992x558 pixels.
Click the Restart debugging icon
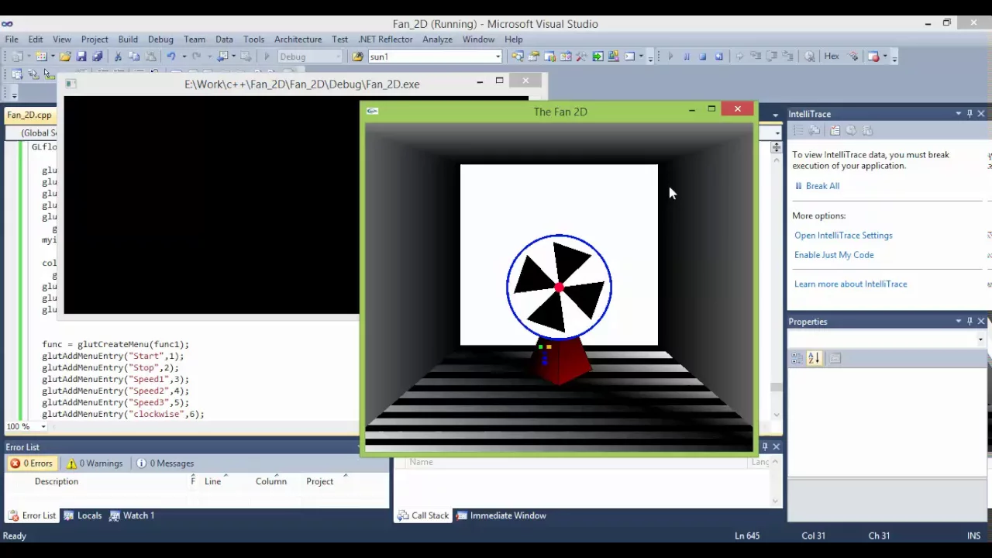coord(719,57)
